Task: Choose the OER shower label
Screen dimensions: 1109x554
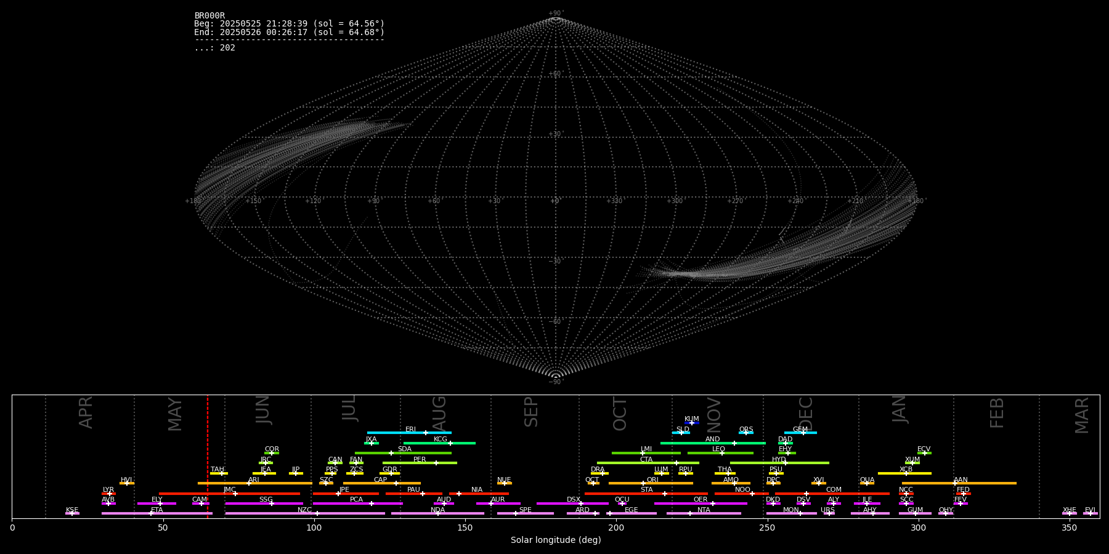Action: point(701,500)
